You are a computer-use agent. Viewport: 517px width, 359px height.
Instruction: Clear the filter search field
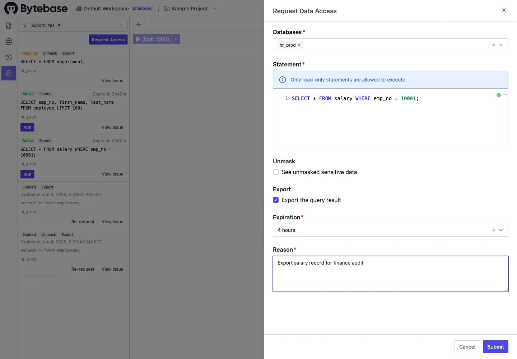click(x=121, y=25)
